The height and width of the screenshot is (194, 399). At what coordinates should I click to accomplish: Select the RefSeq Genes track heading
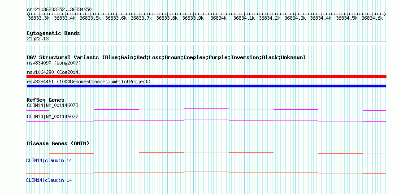(46, 100)
